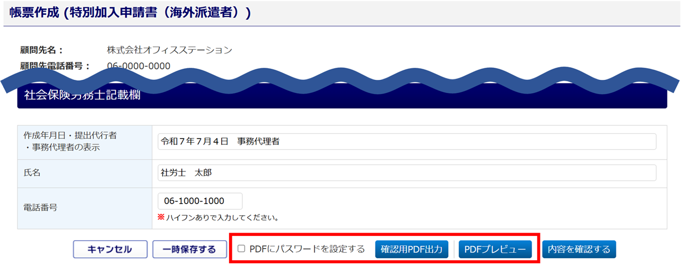This screenshot has height=266, width=681.
Task: Enable PDFにパスワードを設定する checkbox
Action: click(241, 249)
